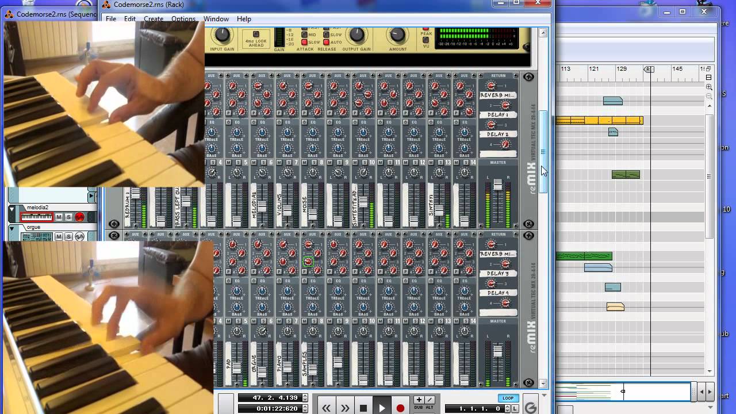Click the NOISE channel fader
Screen dimensions: 736x414
312,214
